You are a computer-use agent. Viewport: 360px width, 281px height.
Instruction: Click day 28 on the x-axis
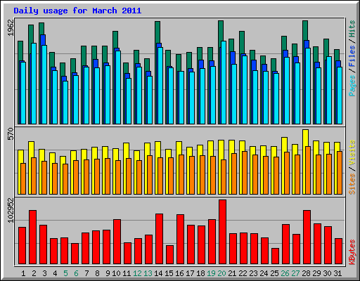(306, 273)
